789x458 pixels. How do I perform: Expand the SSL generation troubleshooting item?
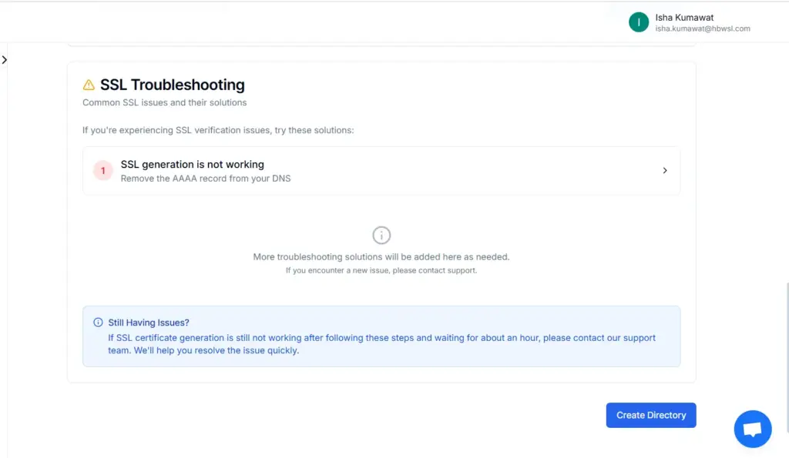click(381, 170)
